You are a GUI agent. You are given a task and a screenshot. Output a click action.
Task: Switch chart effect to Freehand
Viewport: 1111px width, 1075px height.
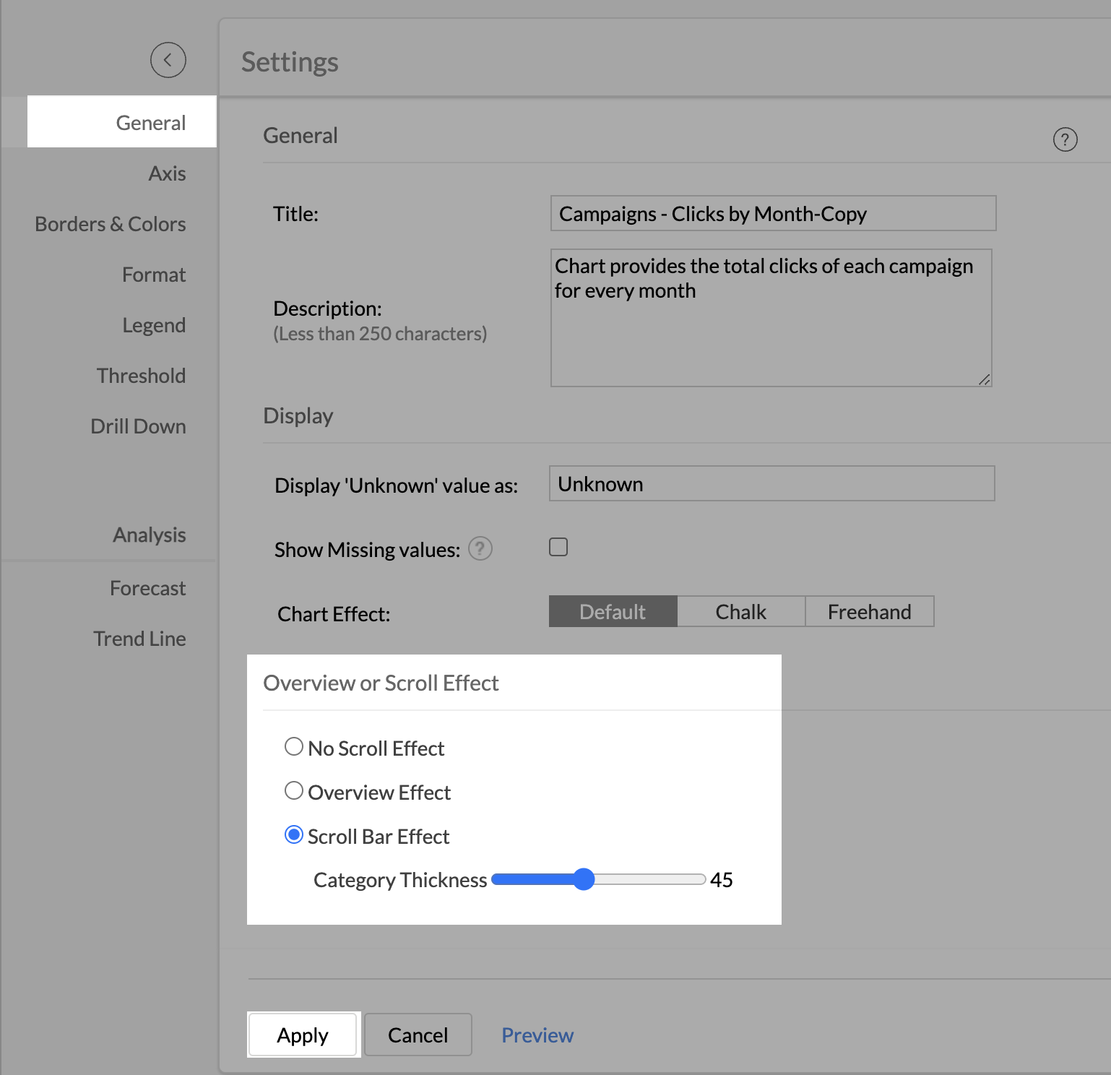(x=869, y=611)
